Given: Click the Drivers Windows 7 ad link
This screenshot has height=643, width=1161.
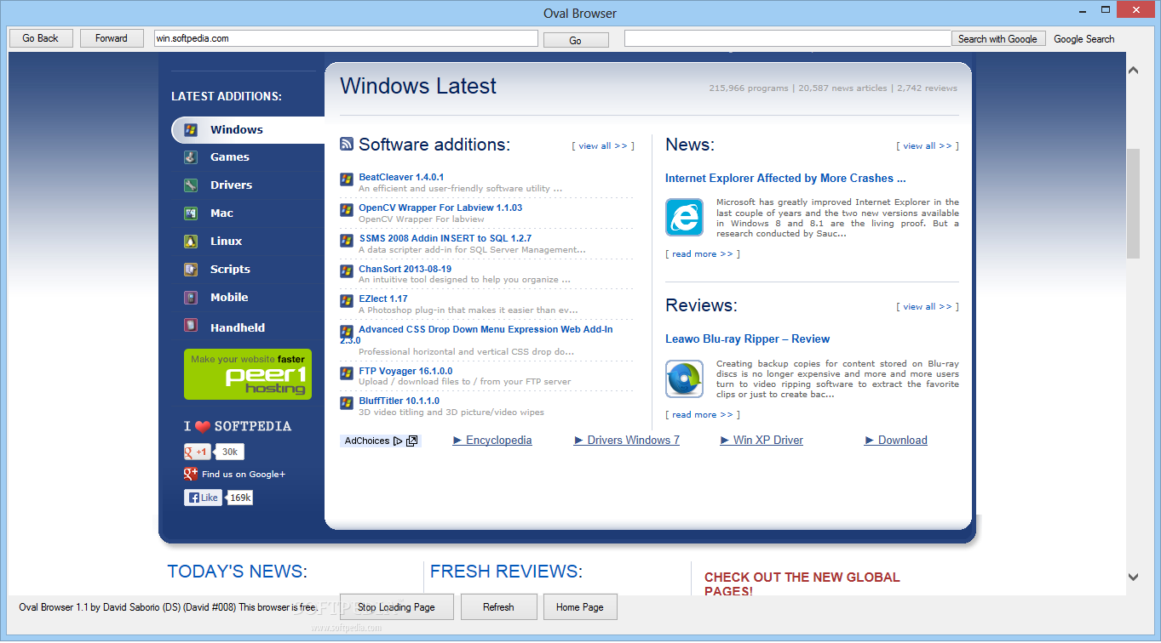Looking at the screenshot, I should (627, 441).
